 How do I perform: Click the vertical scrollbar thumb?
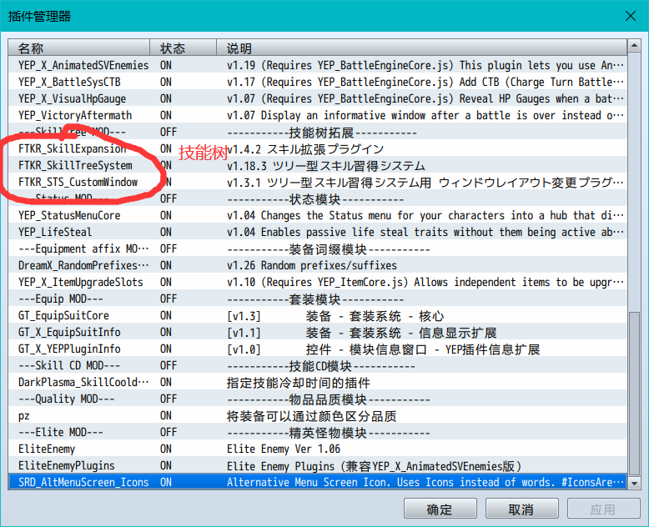634,394
